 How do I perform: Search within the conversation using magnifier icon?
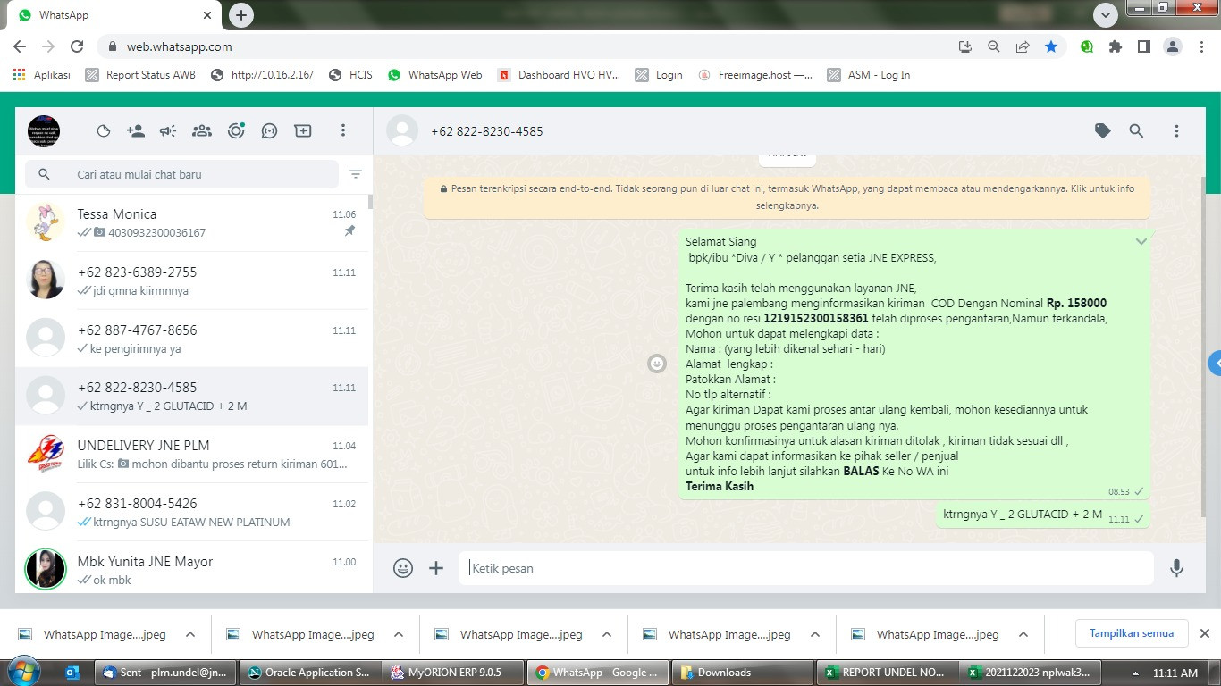1136,130
